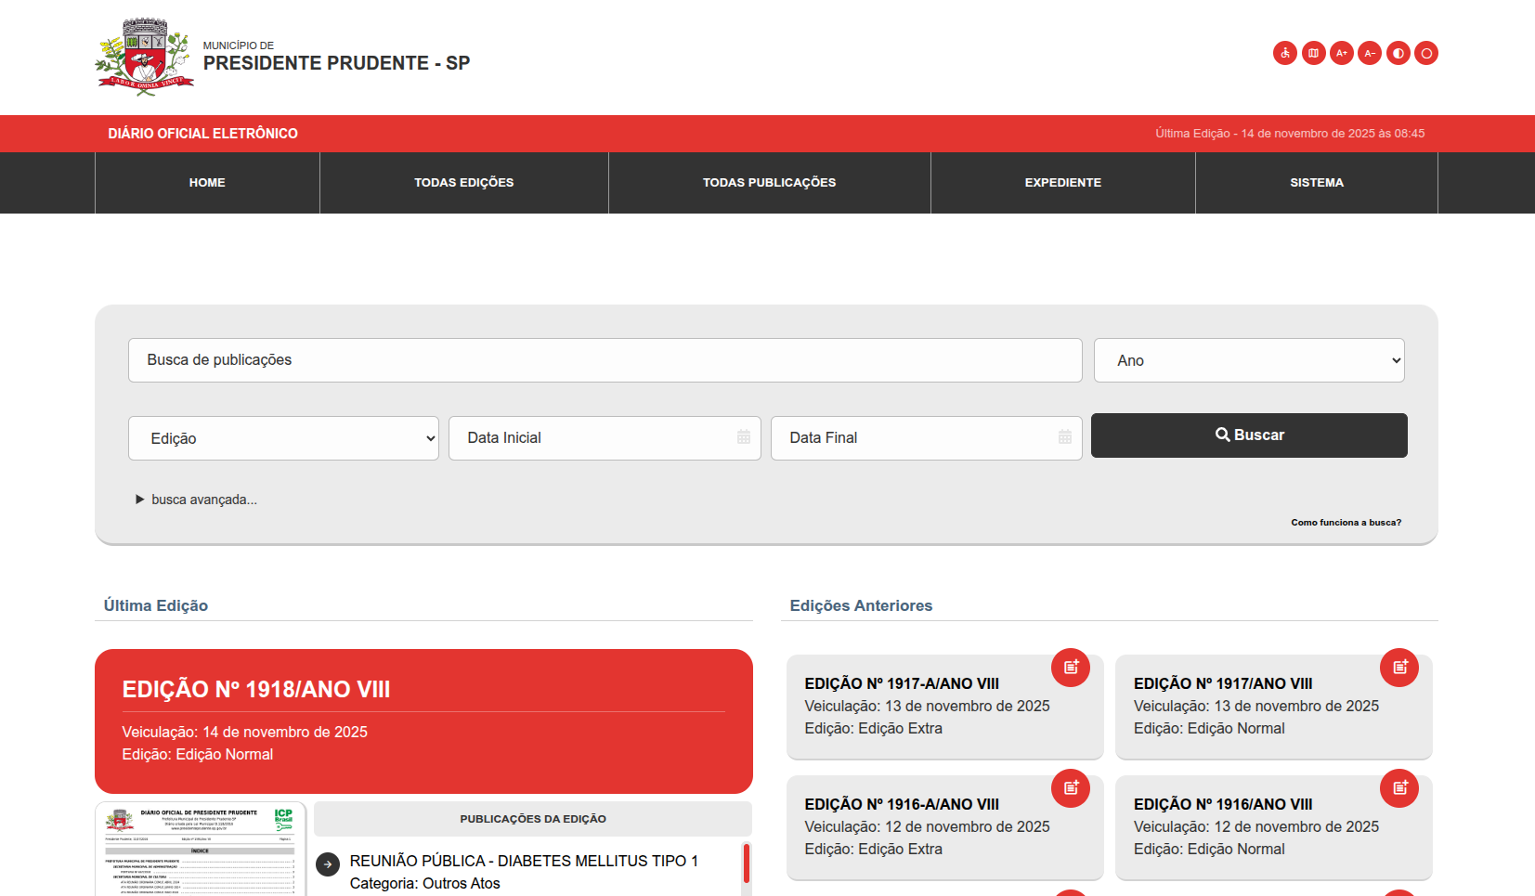This screenshot has width=1535, height=896.
Task: Toggle high contrast half-circle icon
Action: tap(1398, 53)
